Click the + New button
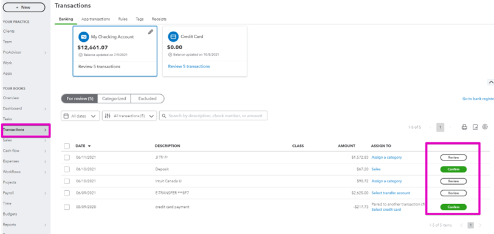The image size is (494, 234). pos(24,7)
